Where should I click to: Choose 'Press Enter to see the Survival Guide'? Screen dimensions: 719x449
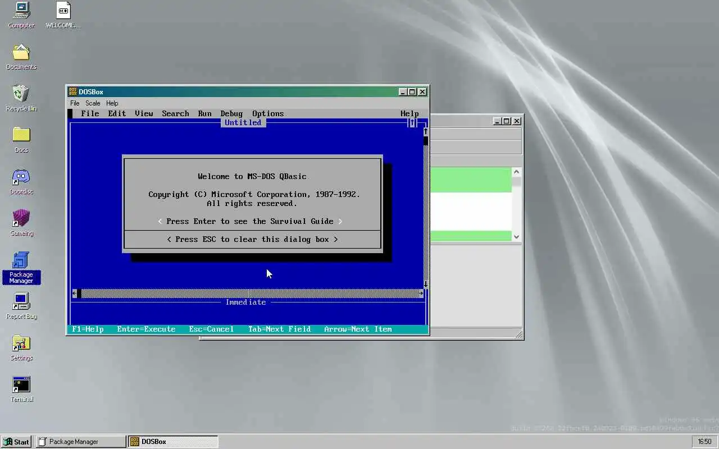(250, 221)
